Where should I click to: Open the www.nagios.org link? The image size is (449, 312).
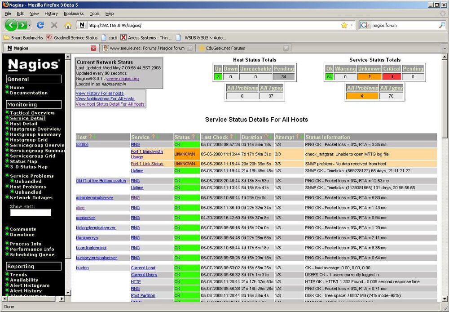[x=123, y=79]
